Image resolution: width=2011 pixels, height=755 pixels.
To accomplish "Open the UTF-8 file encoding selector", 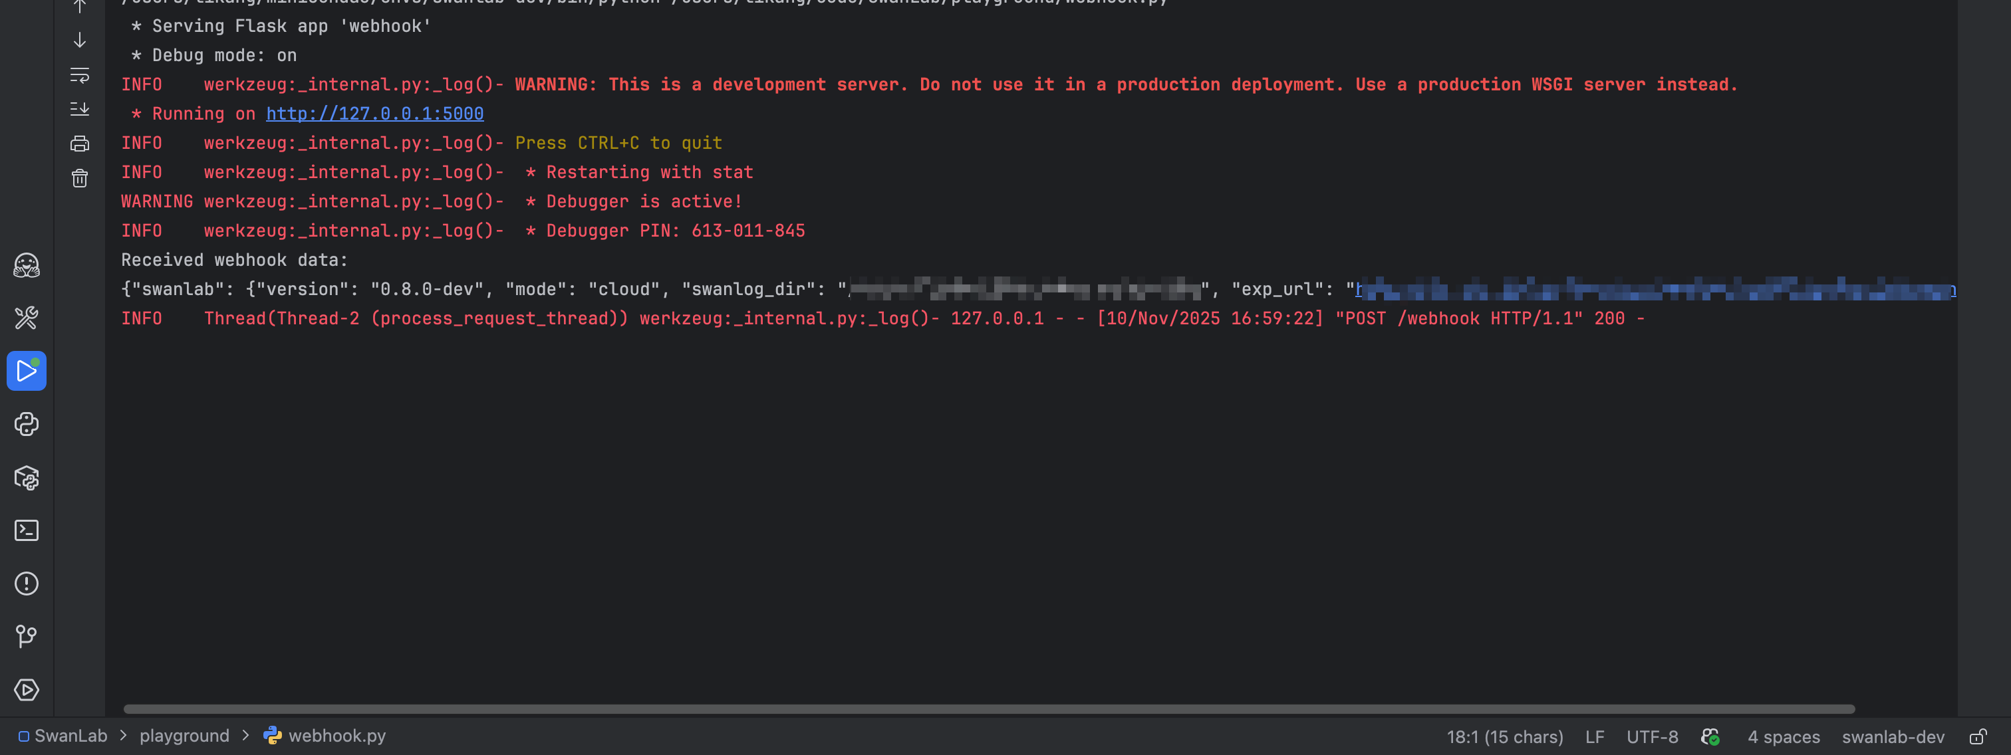I will (x=1652, y=737).
